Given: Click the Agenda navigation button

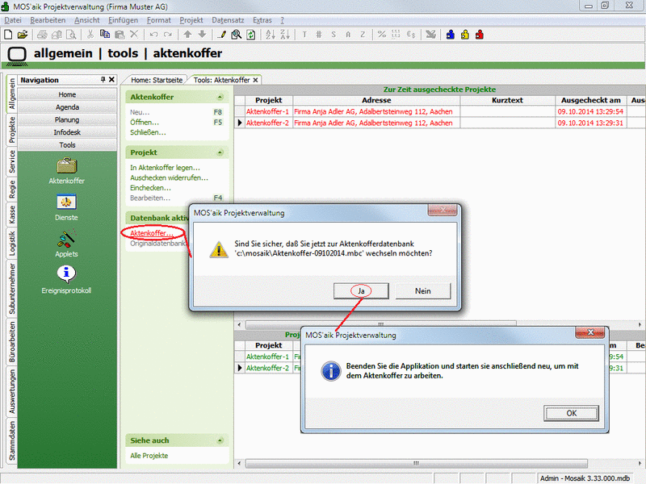Looking at the screenshot, I should pyautogui.click(x=67, y=107).
